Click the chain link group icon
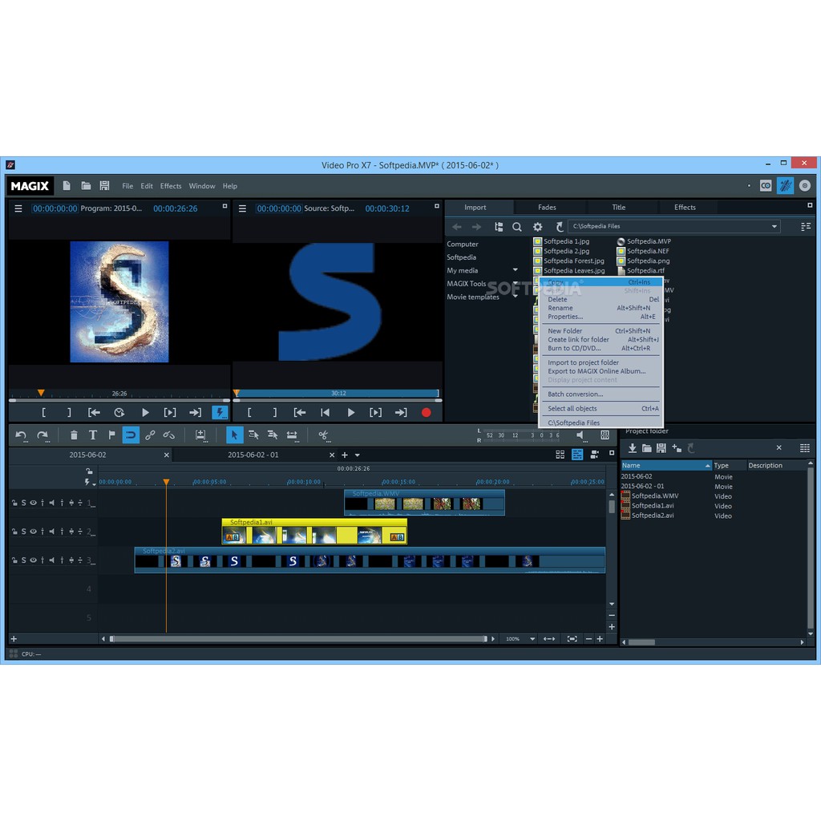The image size is (821, 821). (150, 435)
